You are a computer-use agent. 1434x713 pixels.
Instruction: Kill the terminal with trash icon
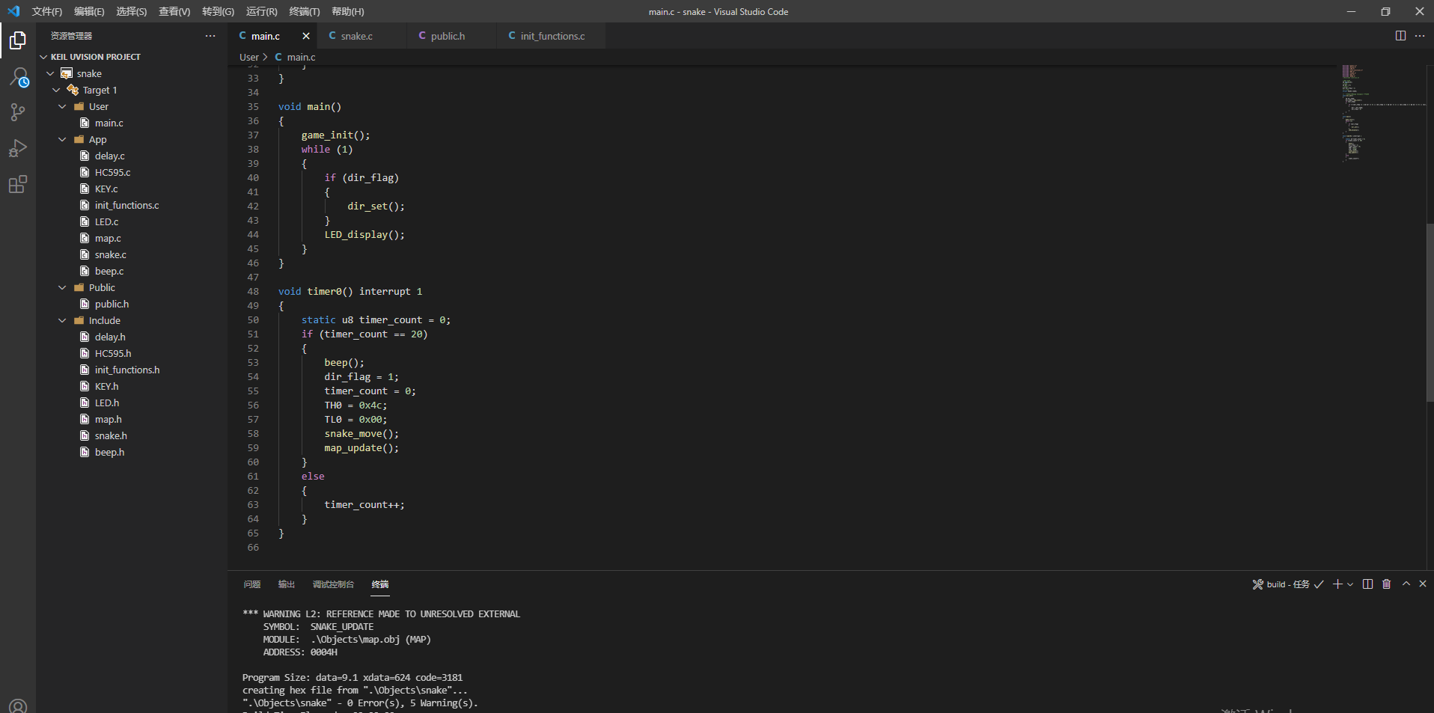(1386, 584)
